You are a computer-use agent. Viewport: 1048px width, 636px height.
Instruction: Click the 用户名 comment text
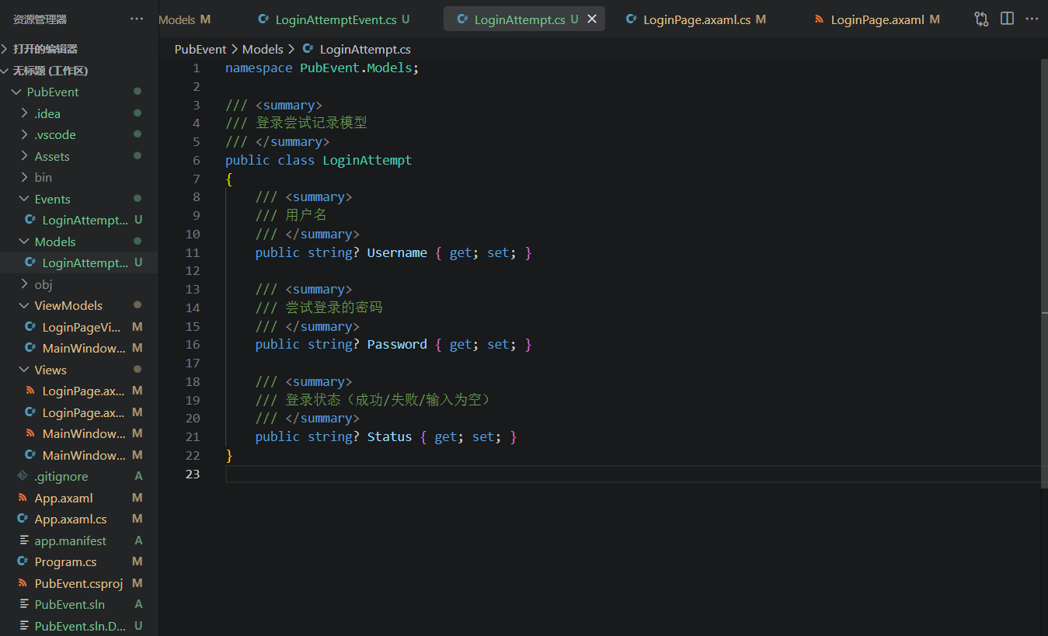pyautogui.click(x=306, y=215)
